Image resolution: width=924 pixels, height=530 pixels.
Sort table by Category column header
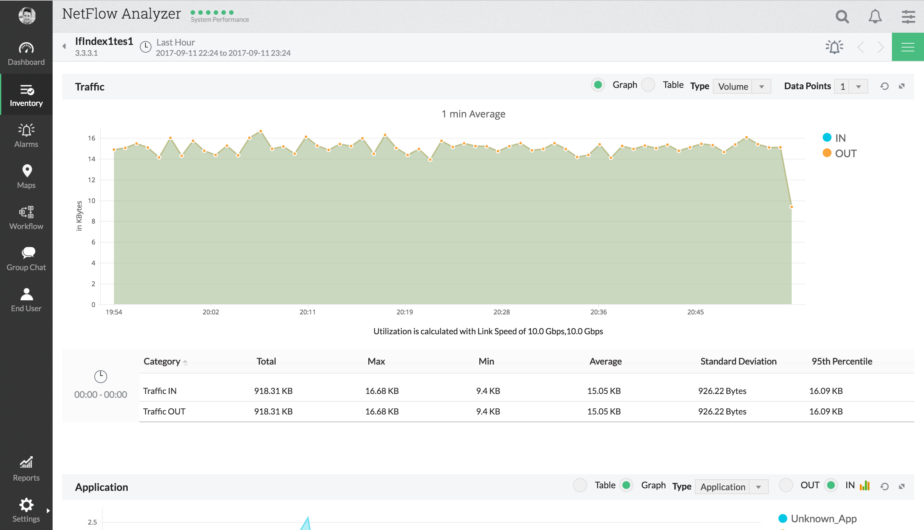[162, 362]
